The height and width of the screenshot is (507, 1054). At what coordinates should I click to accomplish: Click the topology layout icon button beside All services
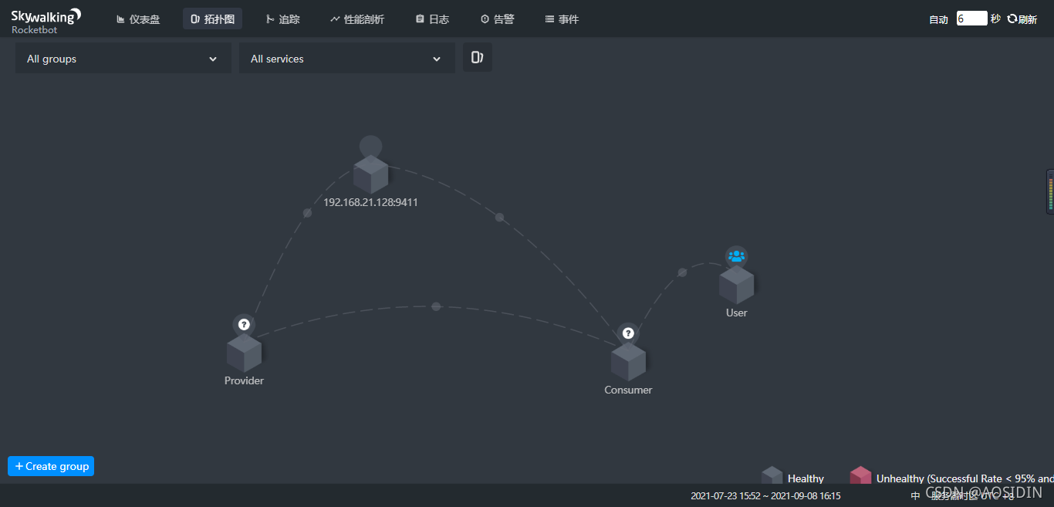[478, 57]
